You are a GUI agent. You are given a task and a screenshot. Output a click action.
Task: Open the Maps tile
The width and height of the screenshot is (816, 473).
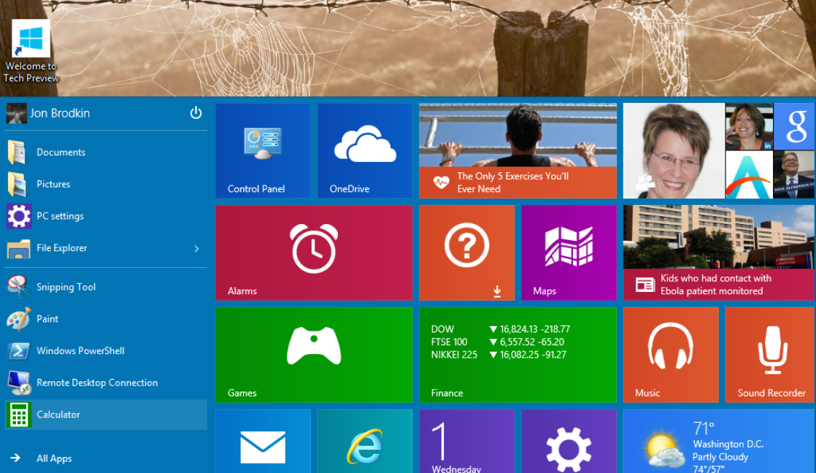569,253
